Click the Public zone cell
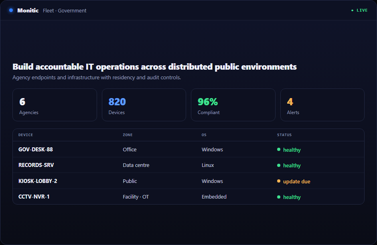 (130, 181)
